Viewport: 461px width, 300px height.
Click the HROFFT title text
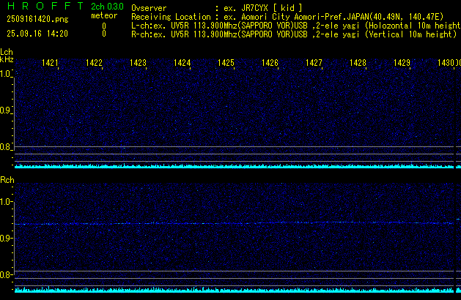(x=45, y=6)
